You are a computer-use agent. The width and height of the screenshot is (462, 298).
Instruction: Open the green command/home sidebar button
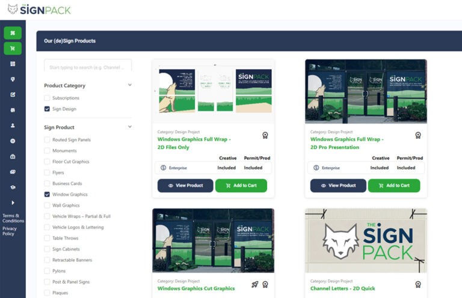pos(13,33)
